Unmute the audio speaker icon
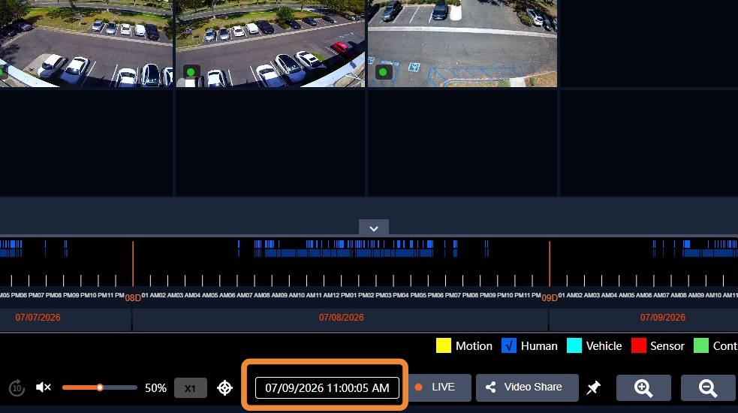Screen dimensions: 738x413 click(x=44, y=387)
